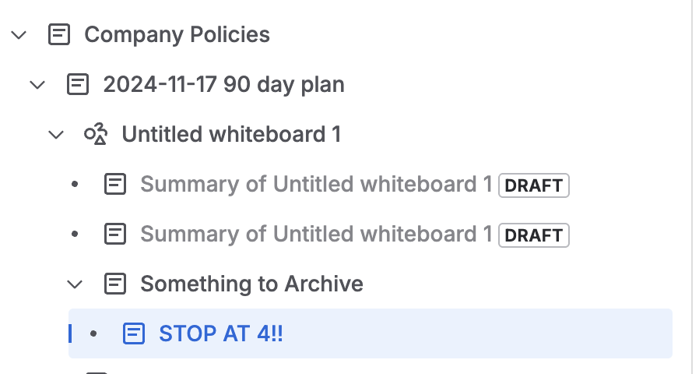Click the second Summary draft's page icon
This screenshot has width=699, height=374.
[115, 235]
